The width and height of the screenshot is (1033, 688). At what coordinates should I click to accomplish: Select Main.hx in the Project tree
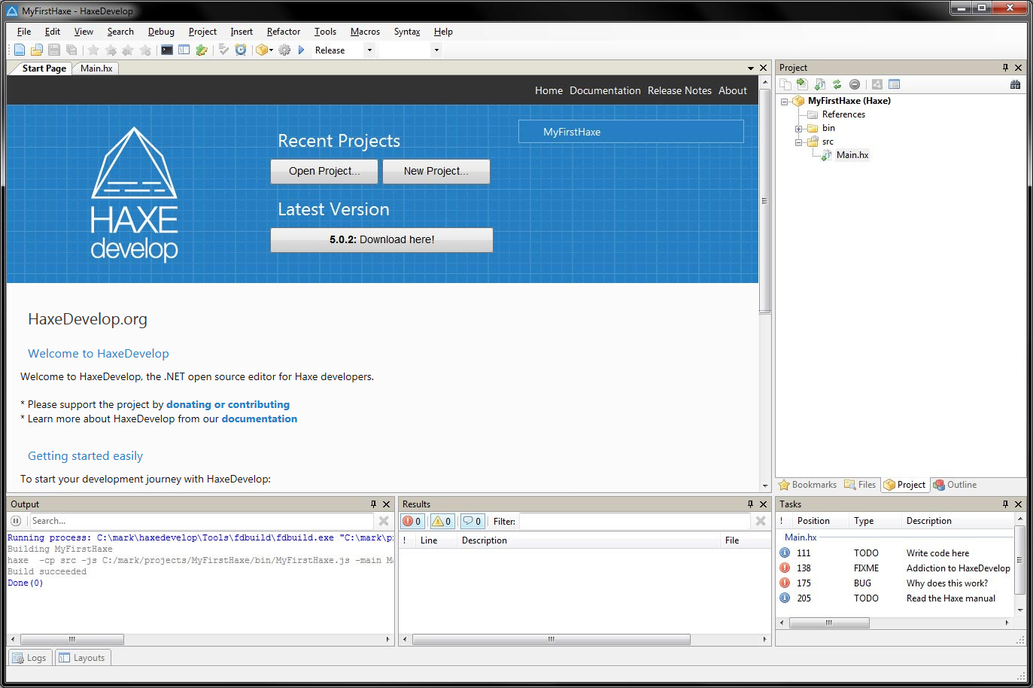(852, 155)
